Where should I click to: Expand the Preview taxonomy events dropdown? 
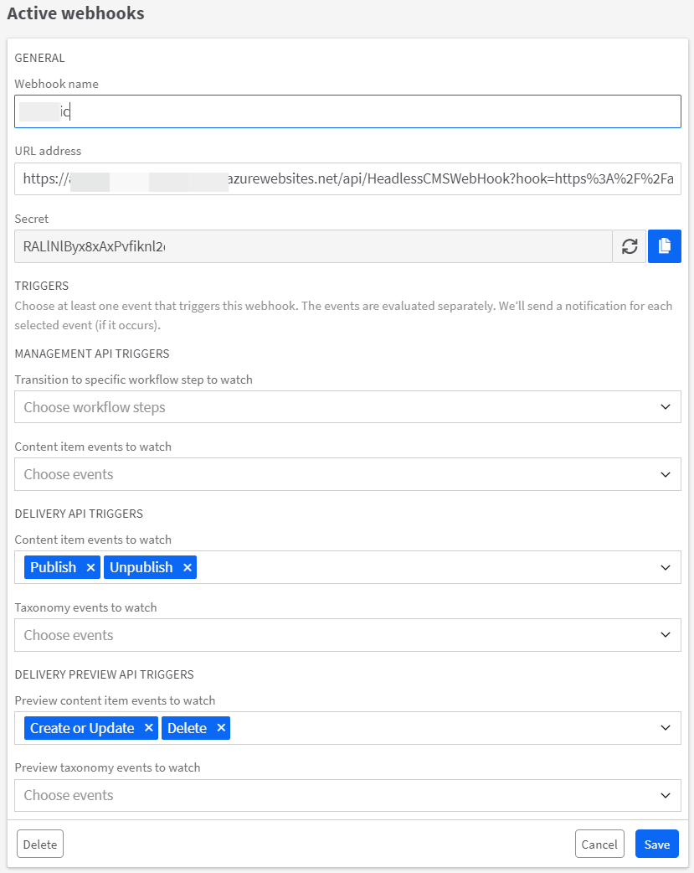coord(666,795)
